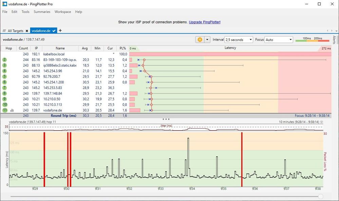Click the timeline slider handle at bottom
The height and width of the screenshot is (201, 339).
(321, 196)
